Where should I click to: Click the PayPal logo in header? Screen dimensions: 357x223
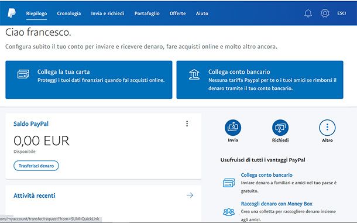tap(12, 13)
